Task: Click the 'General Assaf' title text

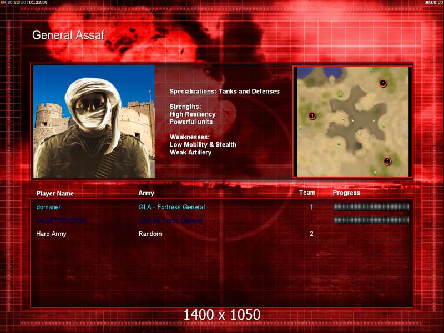Action: tap(68, 35)
